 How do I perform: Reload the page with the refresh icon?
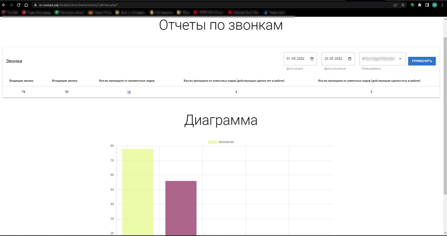coord(18,5)
